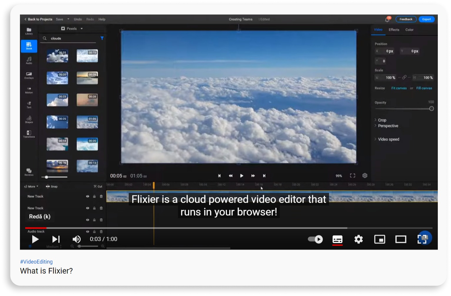
Task: Enable YouTube miniplayer mode
Action: click(x=380, y=239)
